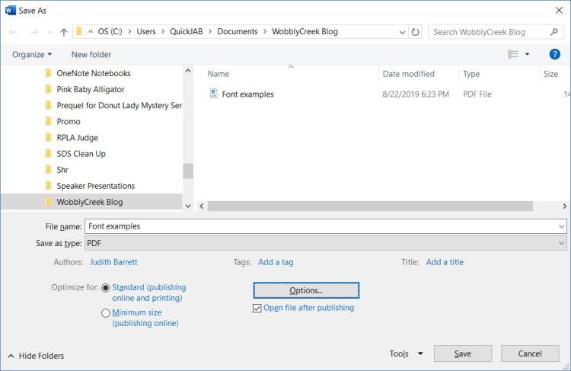
Task: Click the Pink Baby Alligator folder icon
Action: pos(48,89)
